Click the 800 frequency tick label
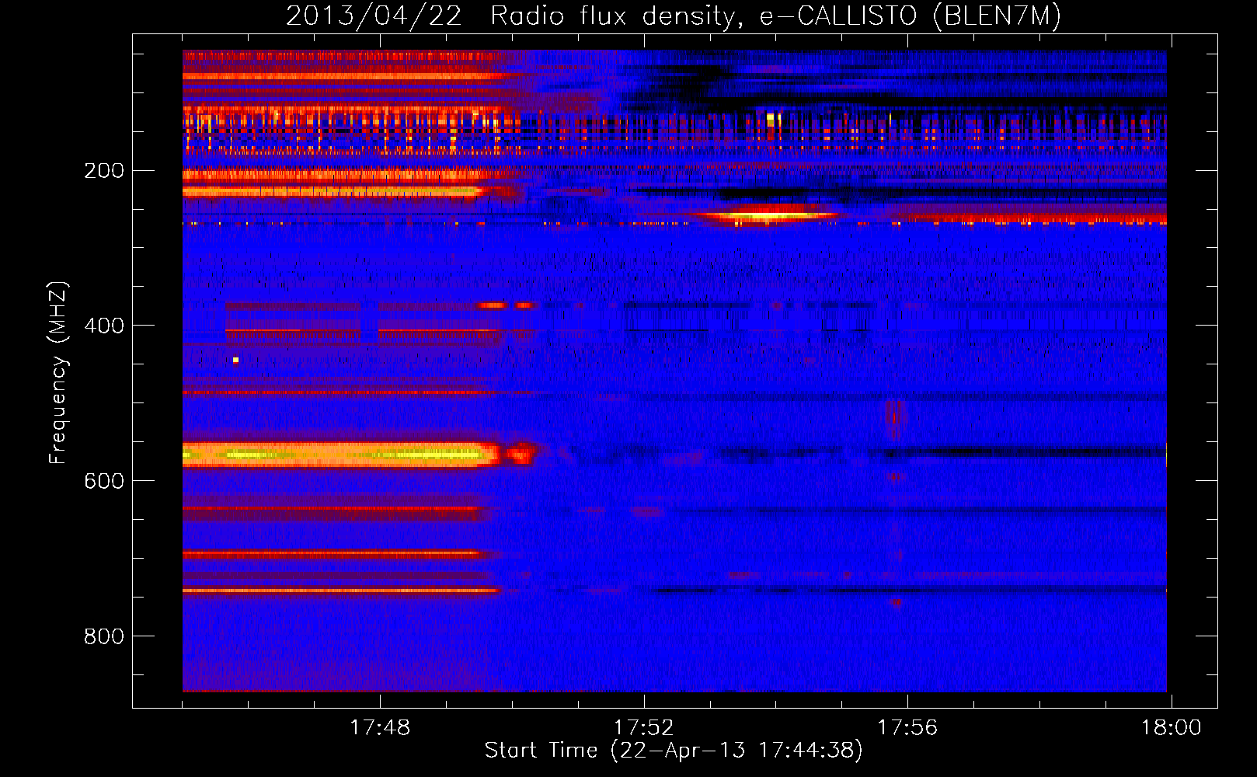The width and height of the screenshot is (1257, 777). pyautogui.click(x=104, y=636)
